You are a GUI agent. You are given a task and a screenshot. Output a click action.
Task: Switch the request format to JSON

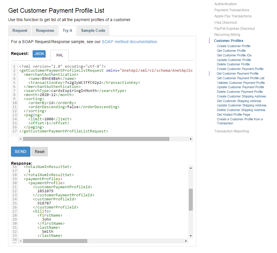pos(39,54)
